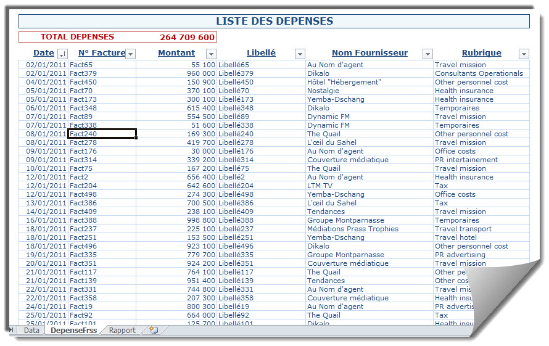549x346 pixels.
Task: Select the DepenseFrss sheet tab
Action: pyautogui.click(x=74, y=330)
